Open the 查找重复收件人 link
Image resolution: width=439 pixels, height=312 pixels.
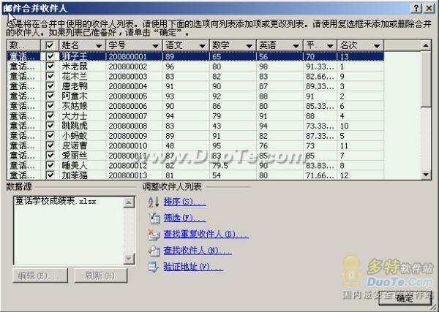click(x=206, y=235)
